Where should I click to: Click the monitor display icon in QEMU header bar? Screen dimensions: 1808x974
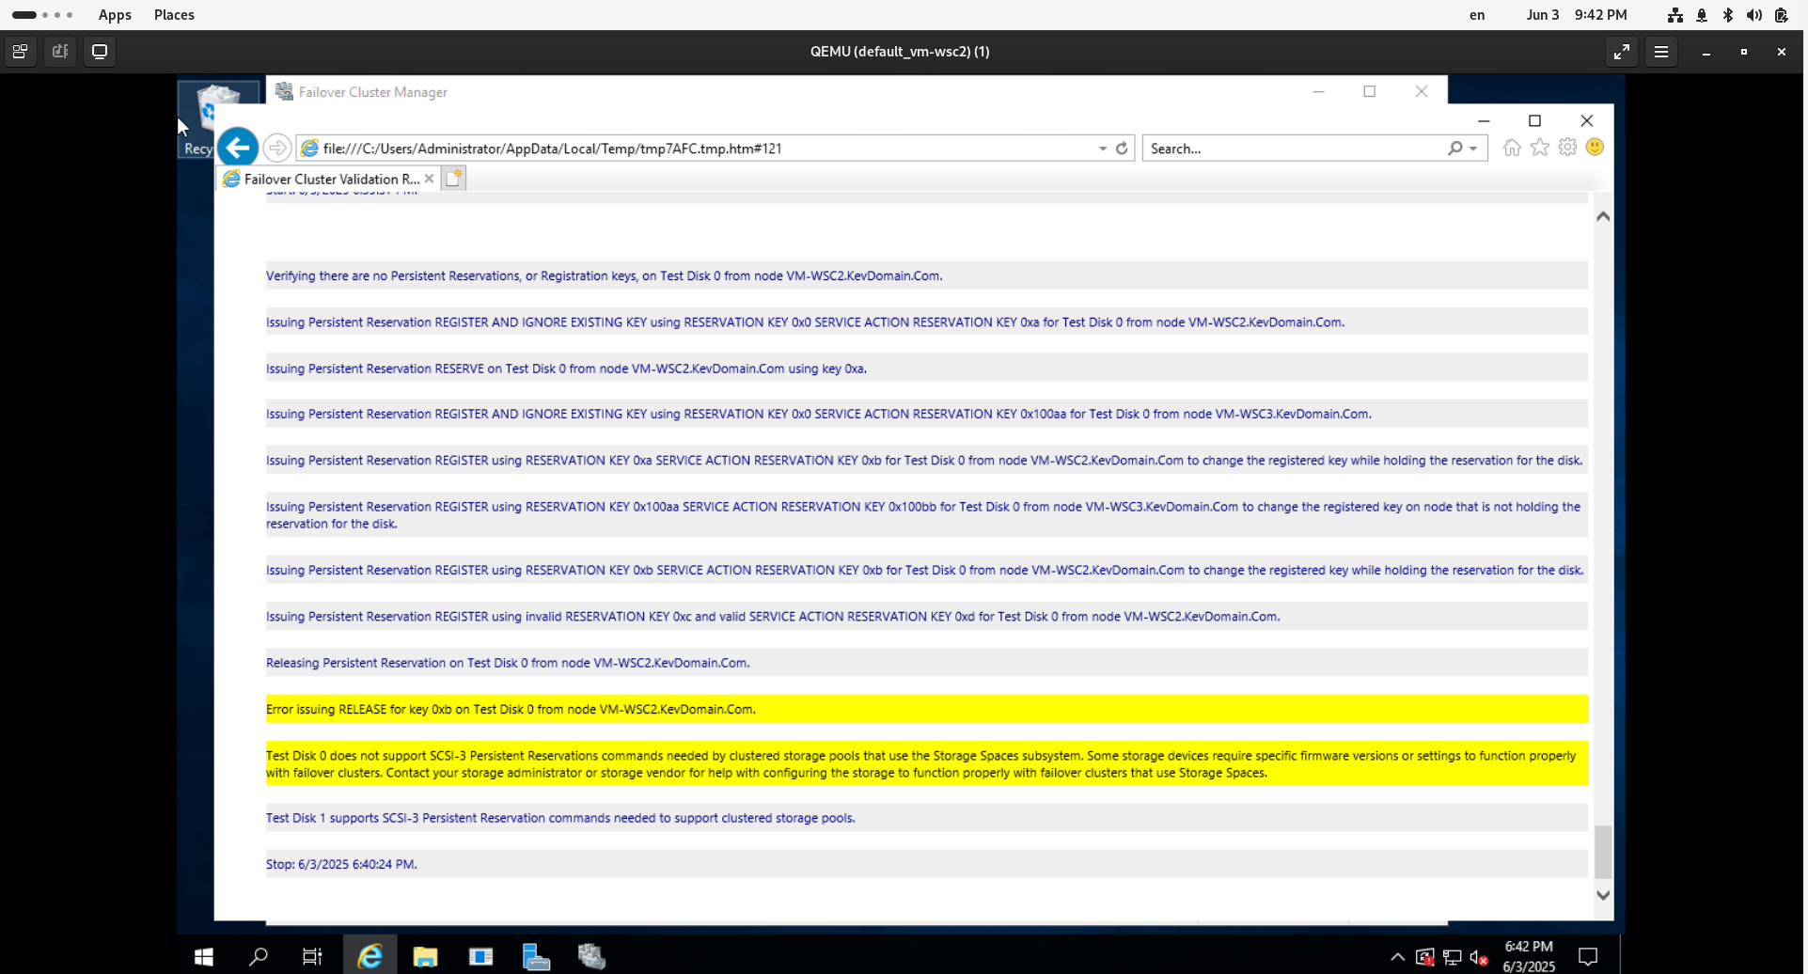point(100,52)
